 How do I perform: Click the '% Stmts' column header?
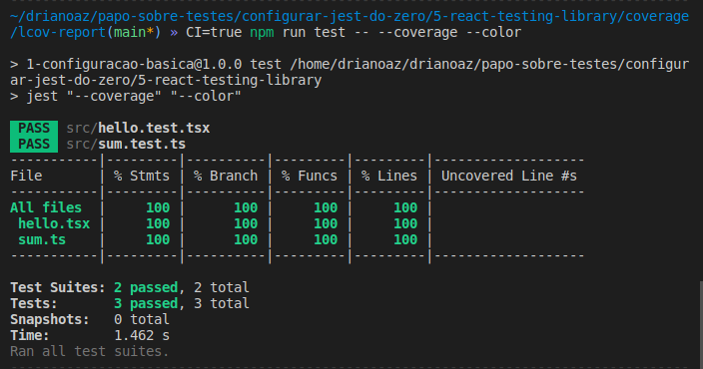[142, 176]
